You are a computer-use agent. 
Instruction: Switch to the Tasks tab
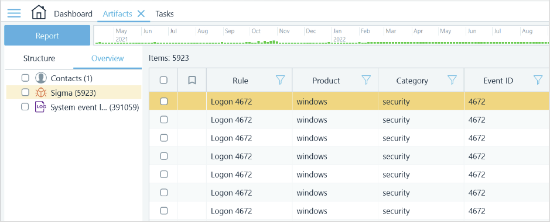point(165,14)
